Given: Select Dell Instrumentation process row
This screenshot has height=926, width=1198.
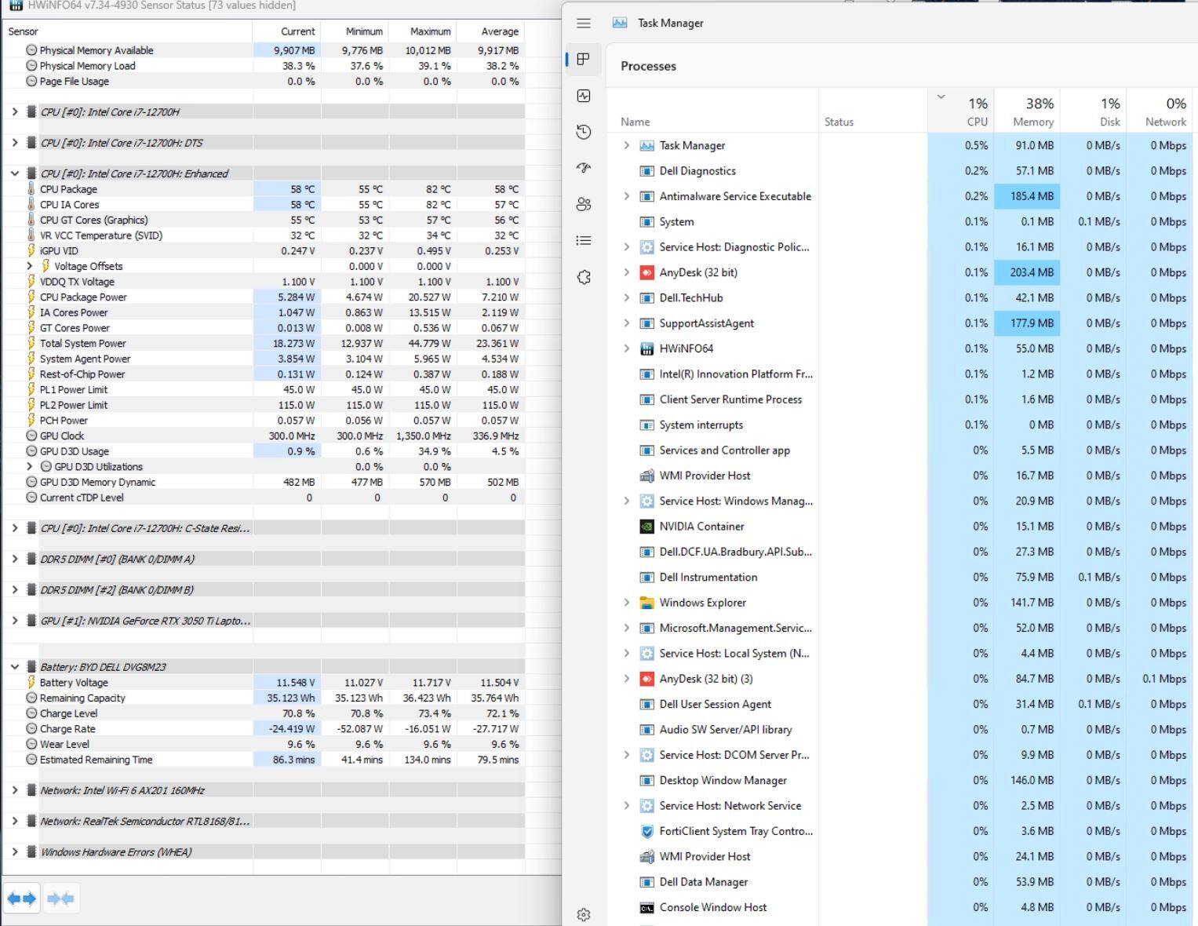Looking at the screenshot, I should click(901, 577).
